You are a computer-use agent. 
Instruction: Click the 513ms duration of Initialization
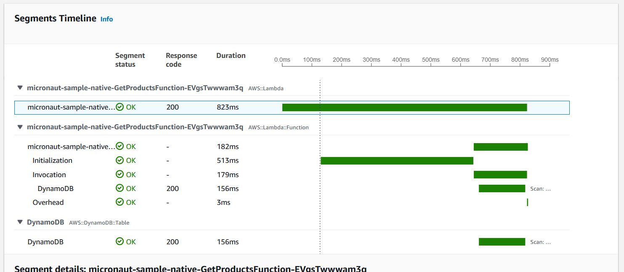228,160
